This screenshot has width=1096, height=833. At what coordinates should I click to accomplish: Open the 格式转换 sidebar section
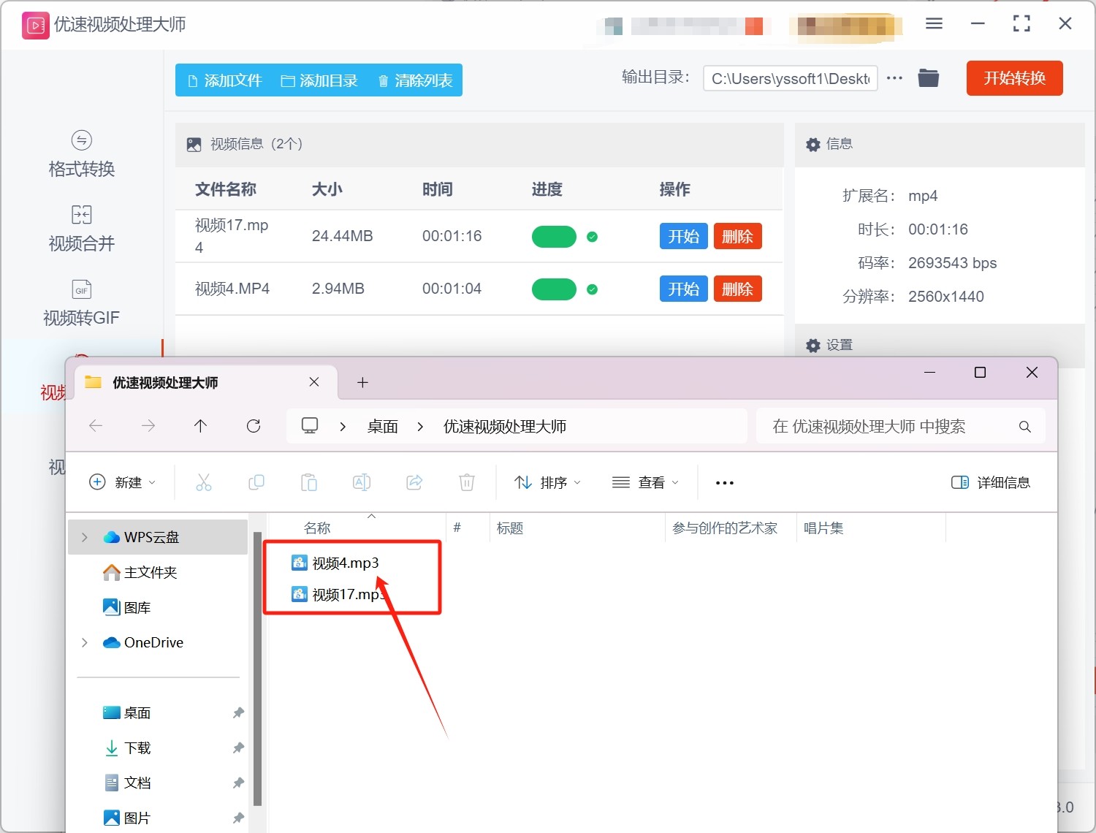tap(81, 154)
